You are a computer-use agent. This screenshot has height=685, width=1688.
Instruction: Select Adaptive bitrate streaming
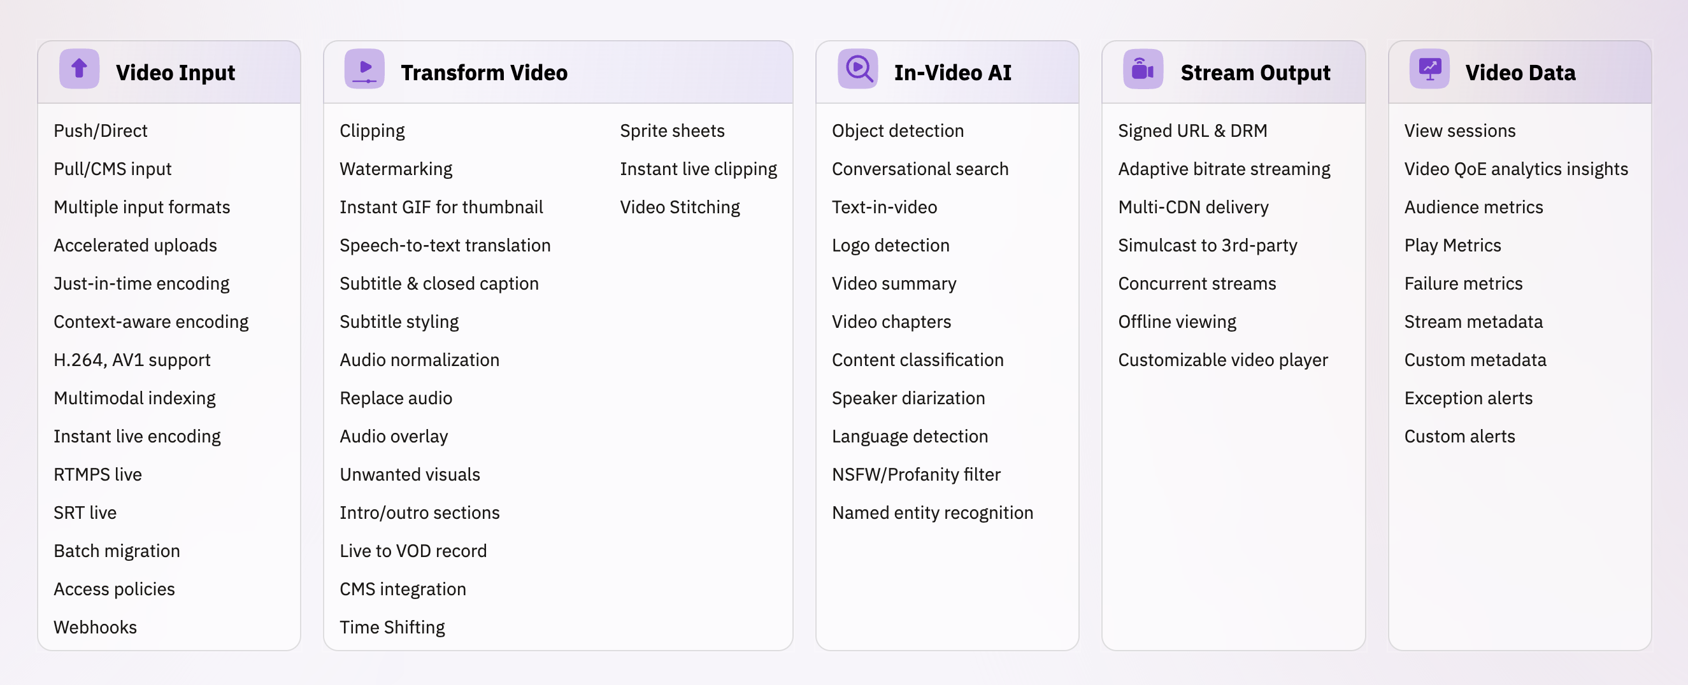pos(1224,169)
